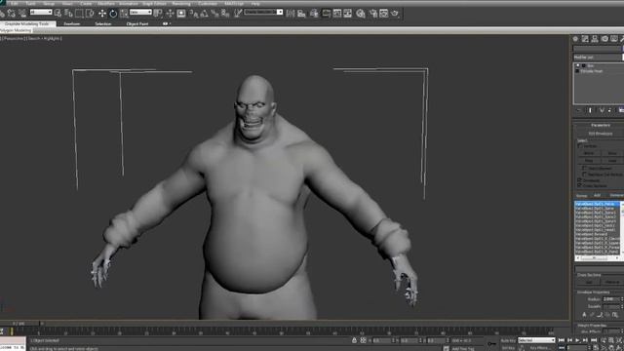
Task: Activate the Select and Move tool
Action: point(102,14)
